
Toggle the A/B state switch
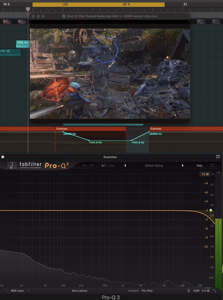(x=104, y=166)
